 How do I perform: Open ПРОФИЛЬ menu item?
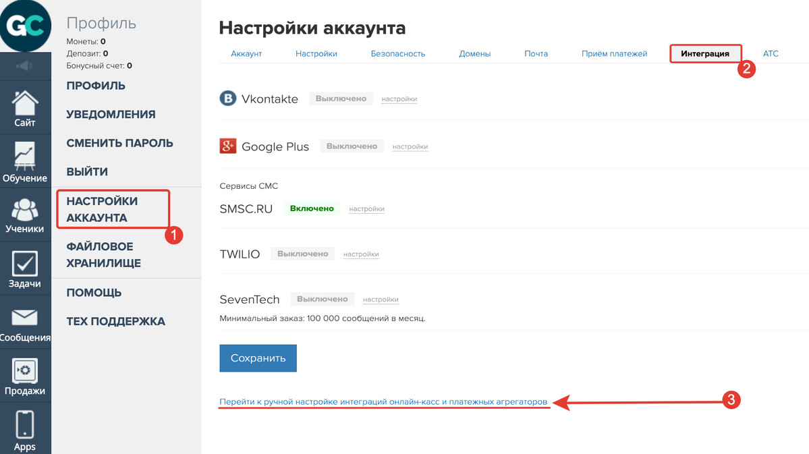[96, 86]
